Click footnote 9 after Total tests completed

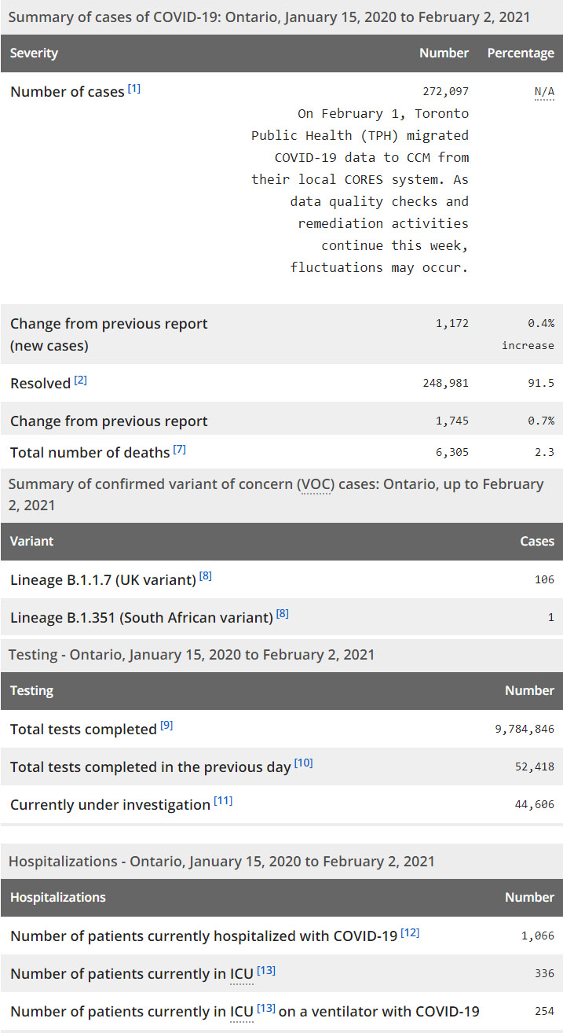point(166,726)
